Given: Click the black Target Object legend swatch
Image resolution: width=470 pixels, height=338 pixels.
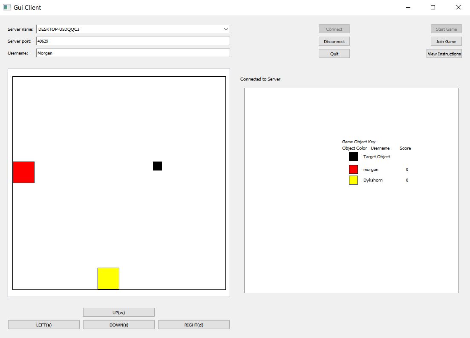Looking at the screenshot, I should pos(353,156).
